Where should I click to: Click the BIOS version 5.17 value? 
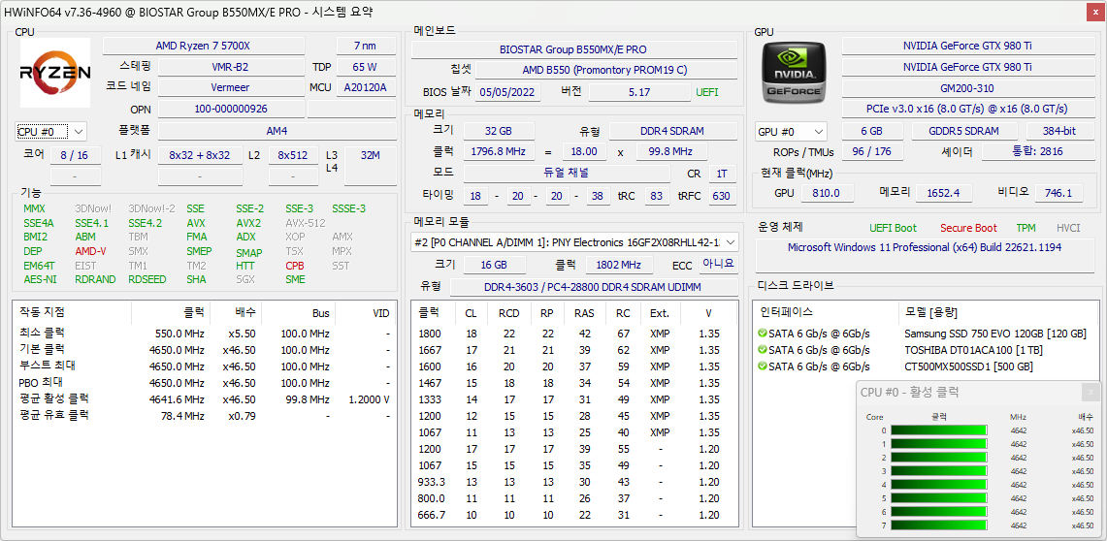pyautogui.click(x=639, y=92)
